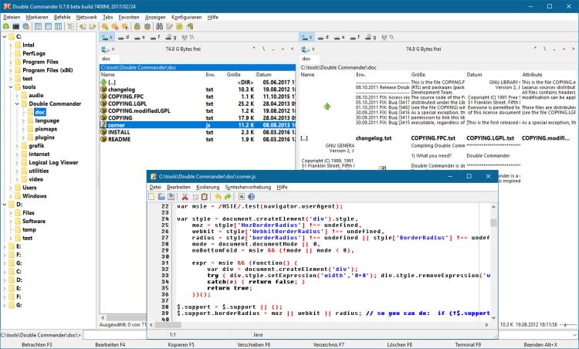The image size is (579, 349).
Task: Click Save icon in editor toolbar
Action: pyautogui.click(x=171, y=197)
